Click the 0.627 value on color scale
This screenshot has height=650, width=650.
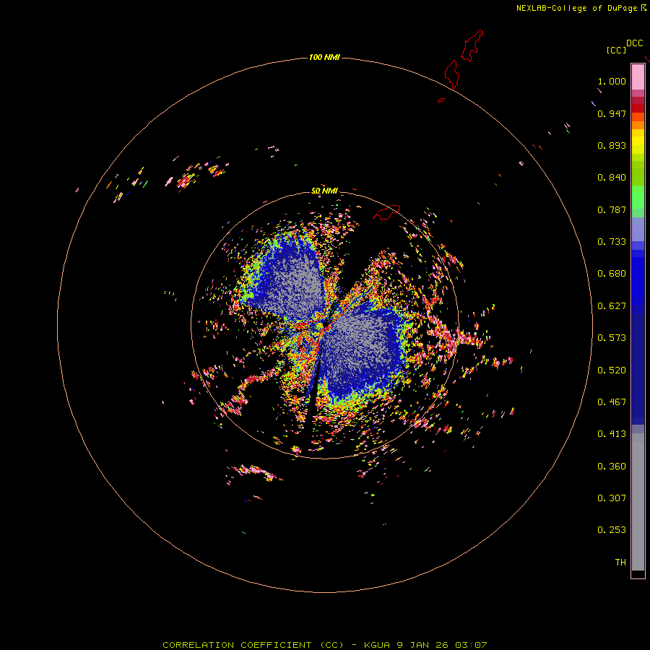click(612, 306)
